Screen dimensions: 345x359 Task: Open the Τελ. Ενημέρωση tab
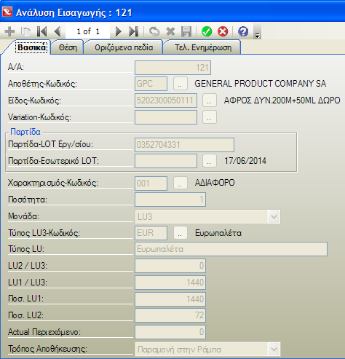click(203, 47)
